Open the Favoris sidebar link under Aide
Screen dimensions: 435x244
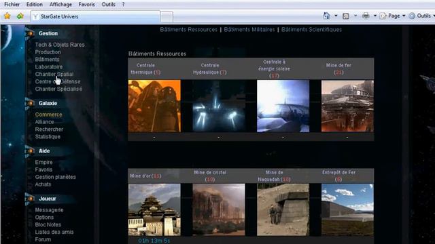pos(43,169)
